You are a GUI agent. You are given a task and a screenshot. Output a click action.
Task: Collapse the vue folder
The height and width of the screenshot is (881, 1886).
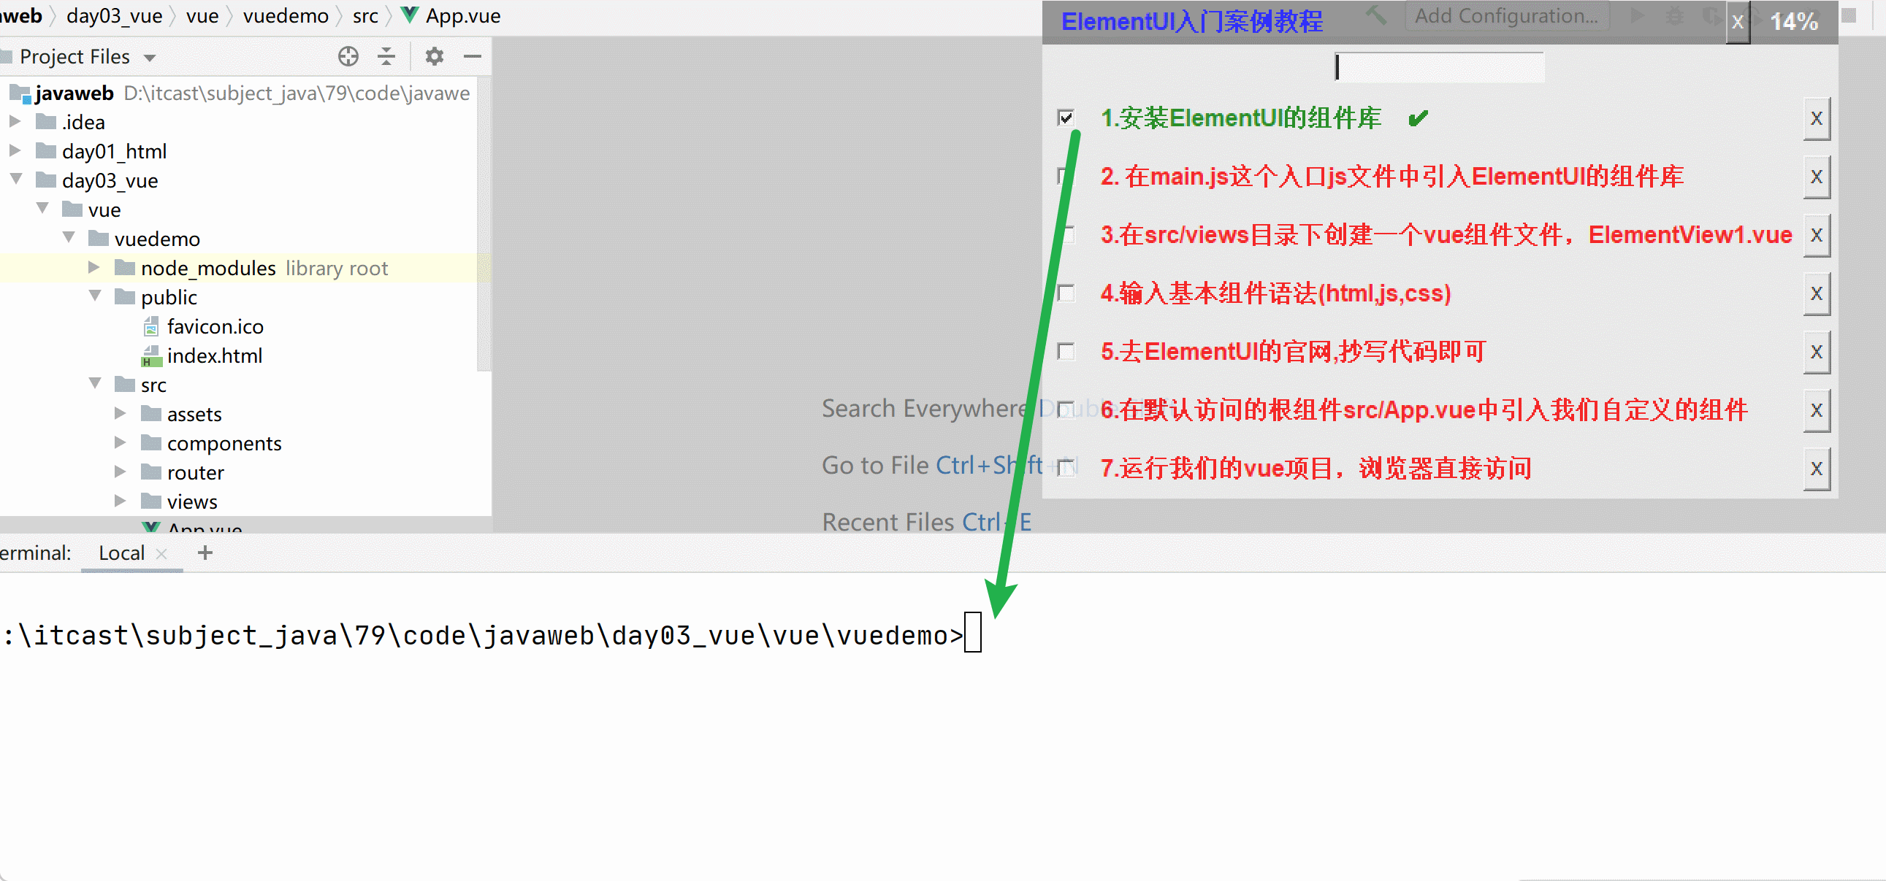pos(42,209)
